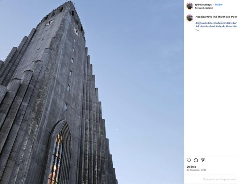Click ryansjourneys avatar beside the caption
The width and height of the screenshot is (237, 184).
point(190,18)
